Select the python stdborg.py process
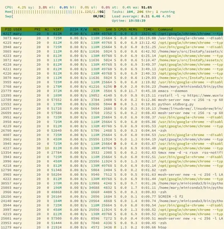Viewport: 224px width, 229px height. pos(112,104)
